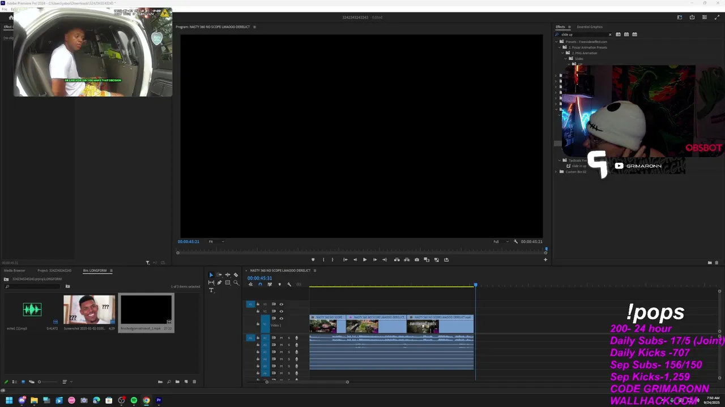Open Program monitor panel menu
Screen dimensions: 725x407
click(254, 27)
